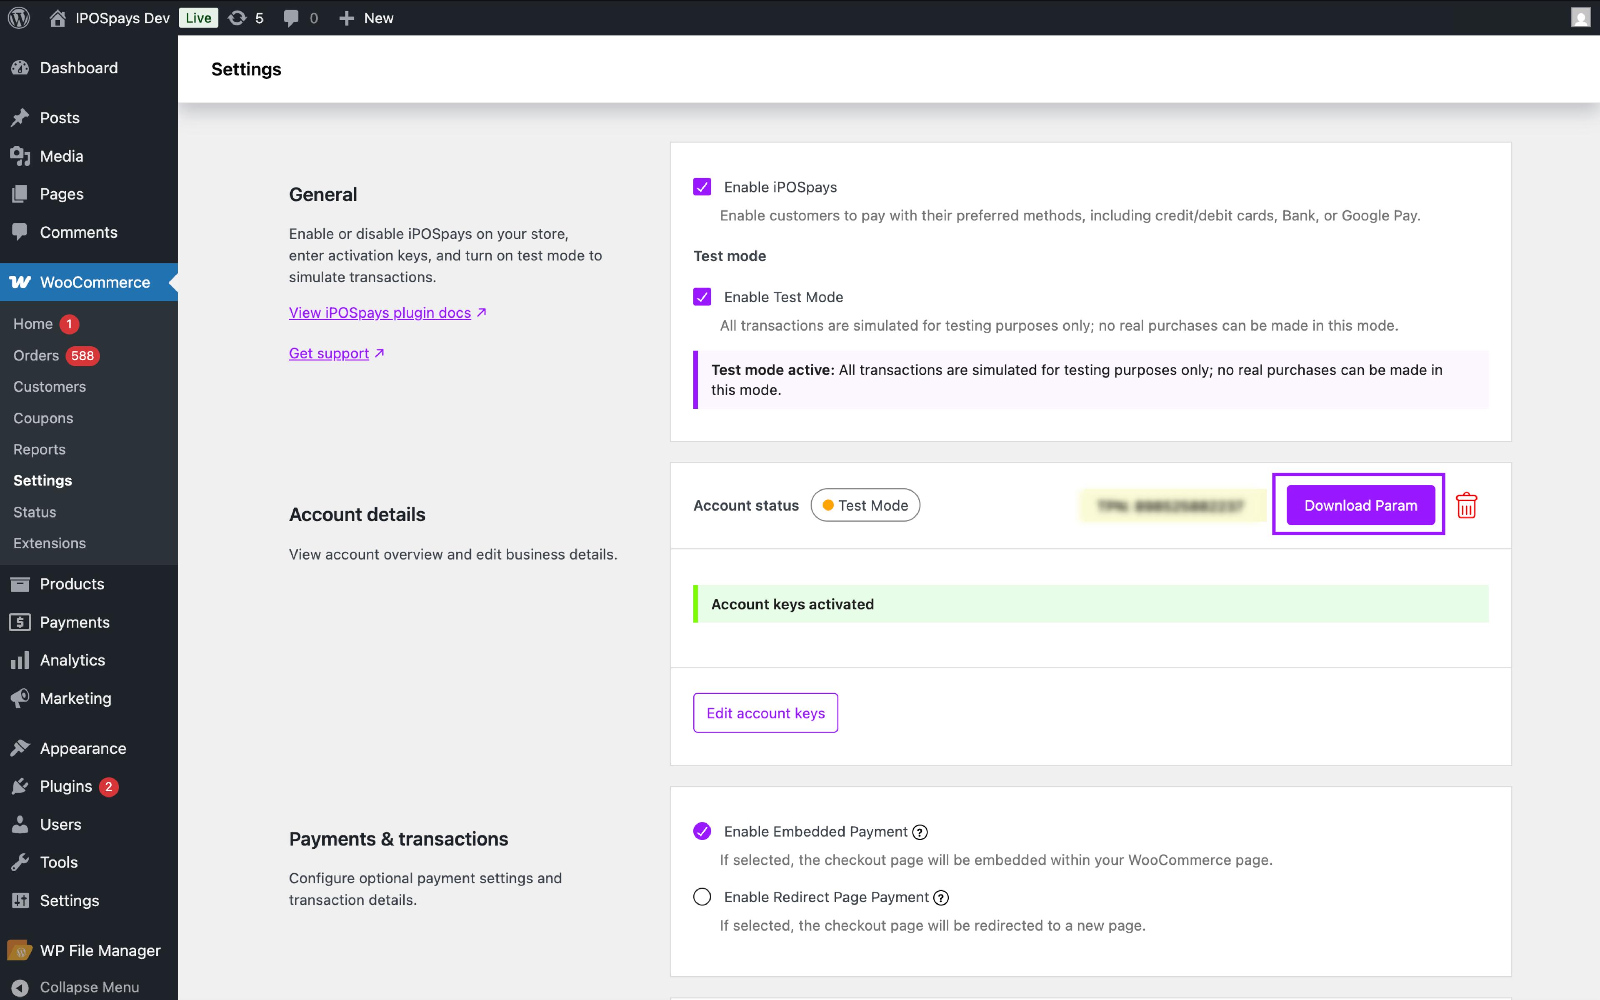
Task: Open comments bubble in admin bar
Action: pos(291,18)
